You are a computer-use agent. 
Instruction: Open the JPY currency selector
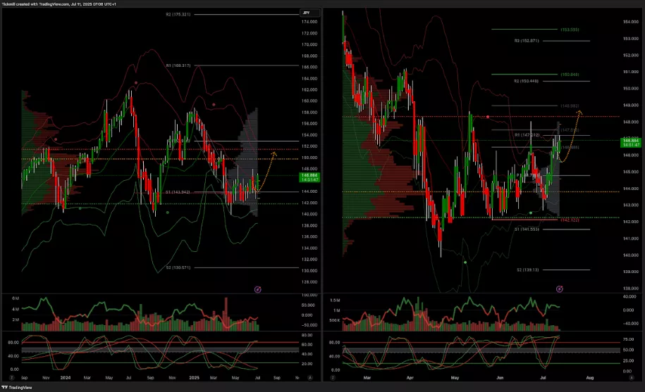coord(306,13)
